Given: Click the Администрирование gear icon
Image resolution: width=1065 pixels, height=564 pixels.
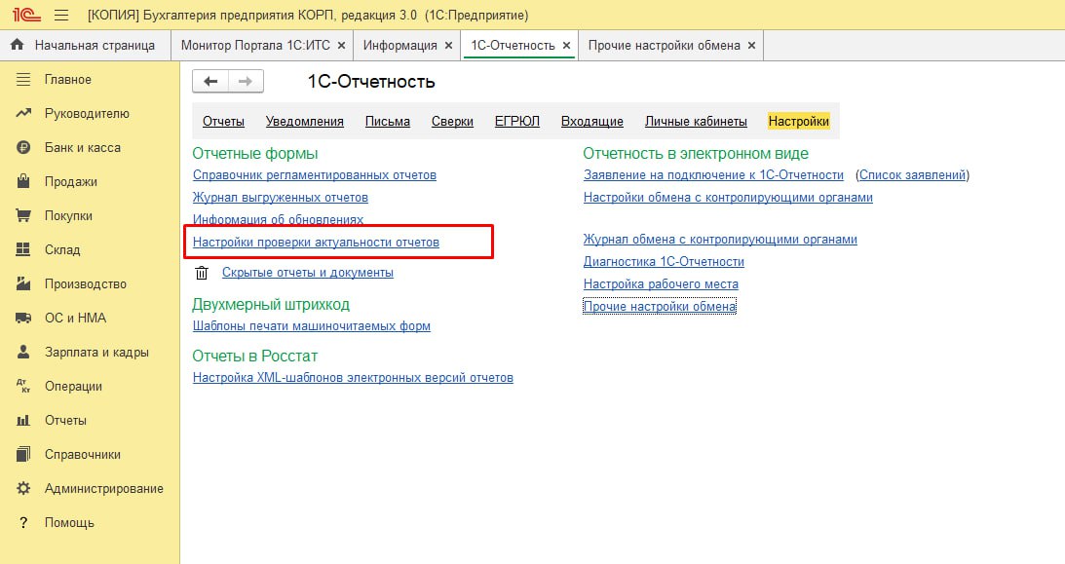Looking at the screenshot, I should pos(23,488).
